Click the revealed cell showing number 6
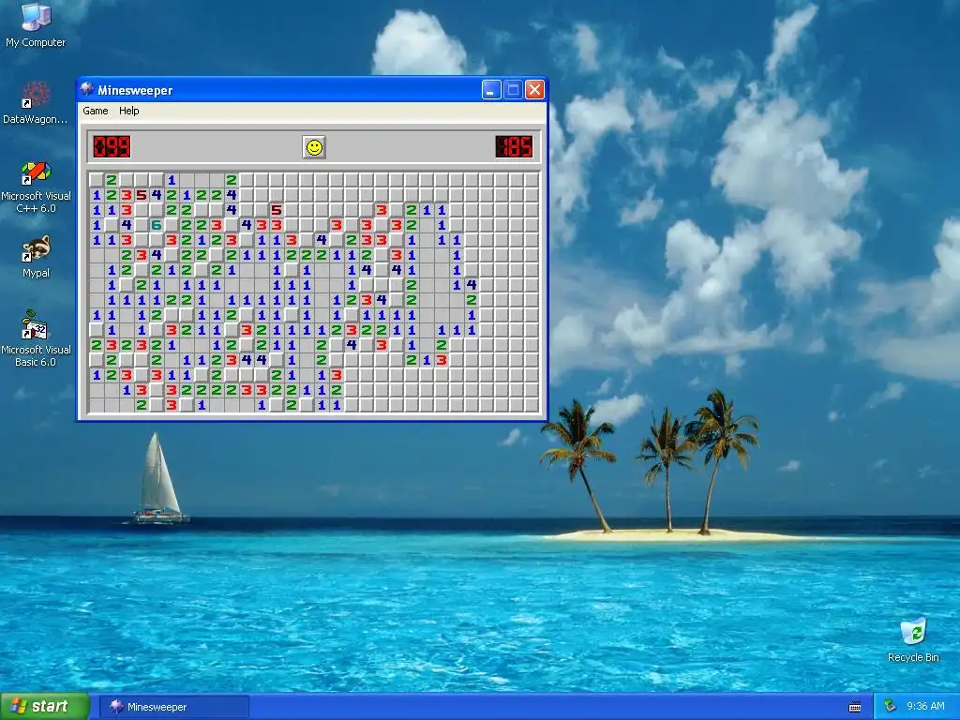This screenshot has width=960, height=720. (x=157, y=225)
